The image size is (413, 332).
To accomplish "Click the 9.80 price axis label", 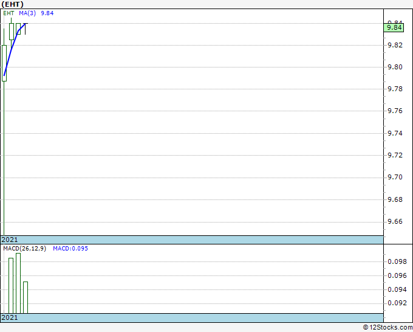I will [395, 67].
